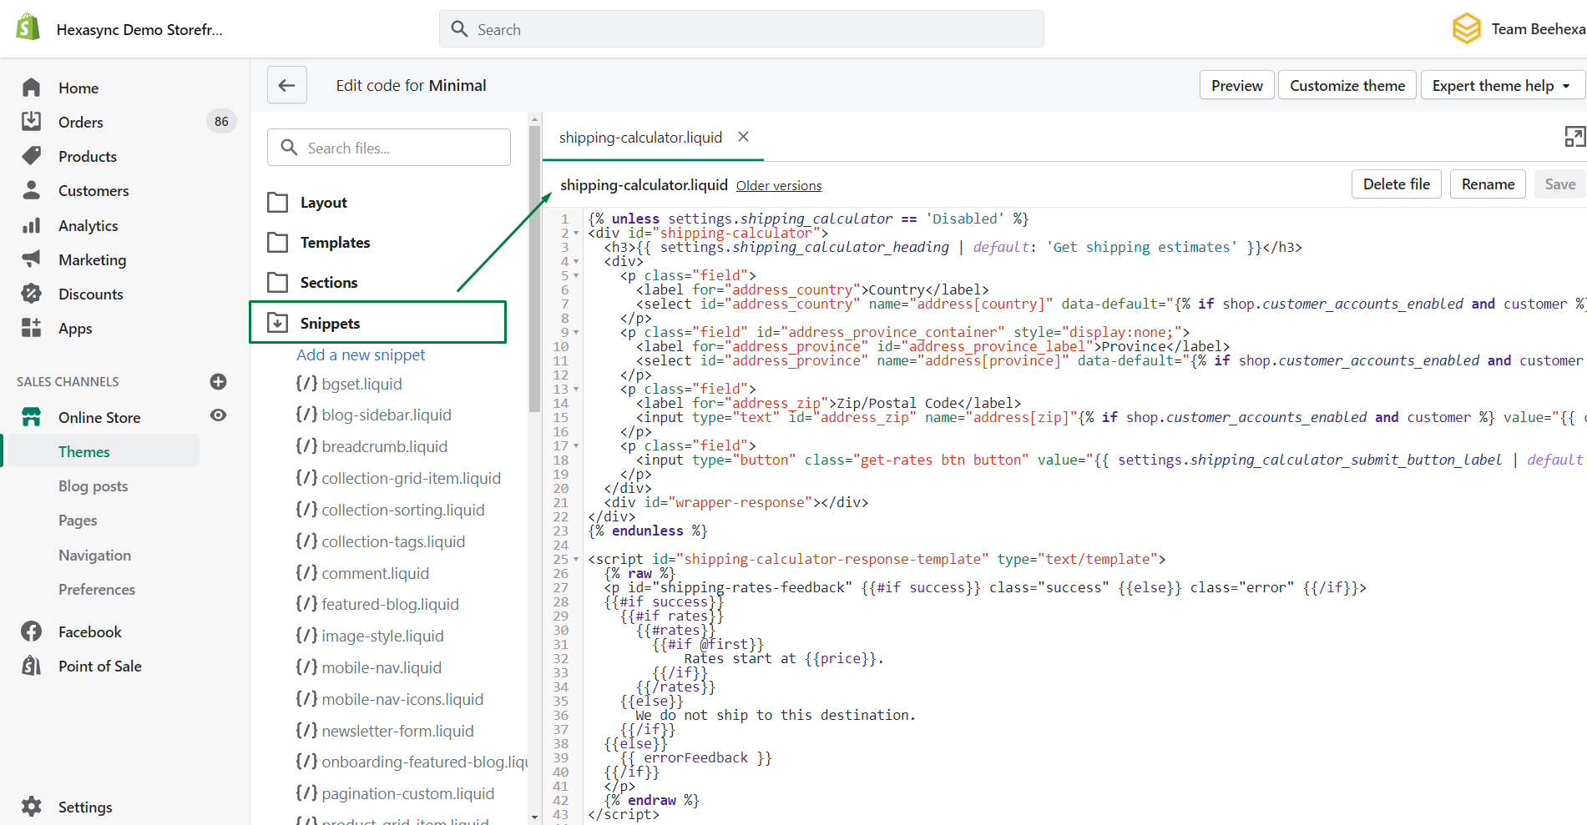Image resolution: width=1587 pixels, height=825 pixels.
Task: Click the Rename button
Action: click(1488, 184)
